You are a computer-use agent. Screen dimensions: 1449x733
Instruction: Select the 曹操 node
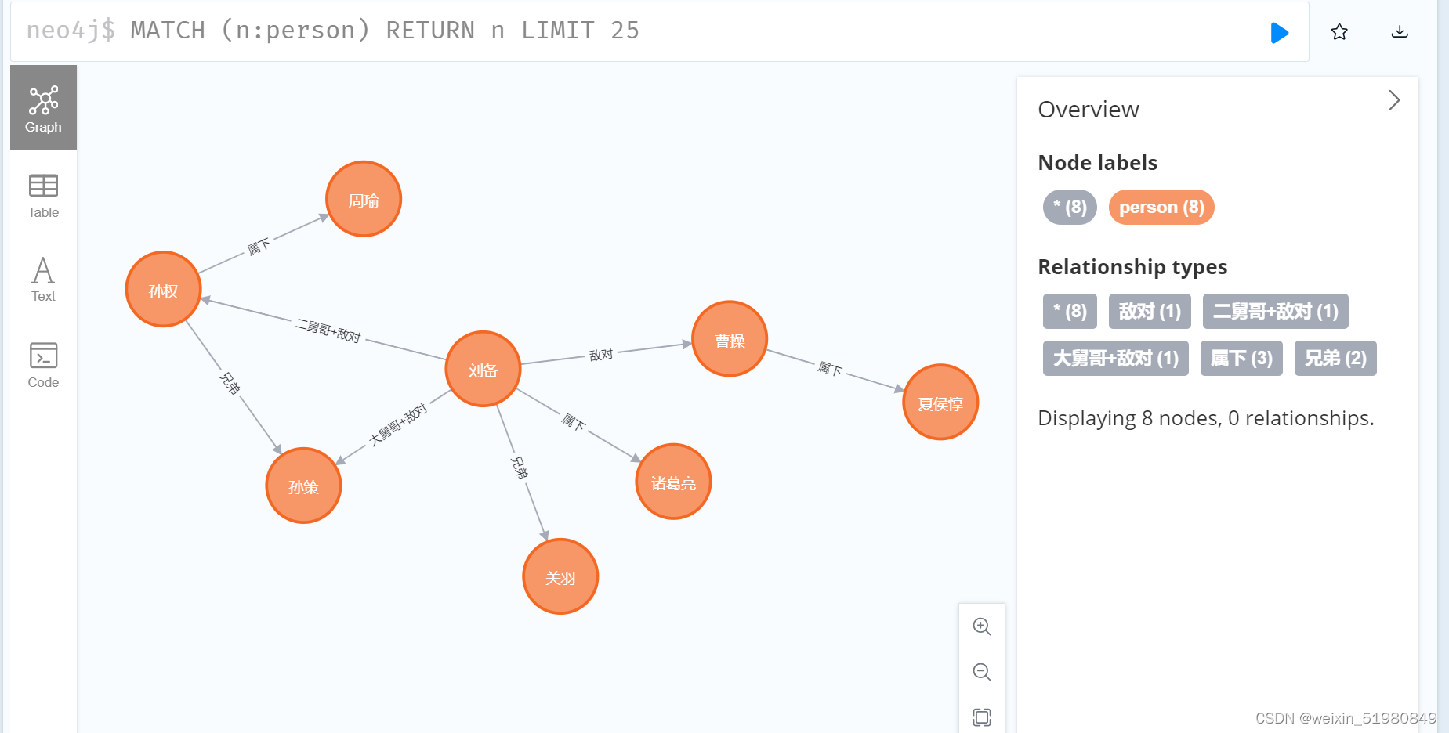point(729,338)
